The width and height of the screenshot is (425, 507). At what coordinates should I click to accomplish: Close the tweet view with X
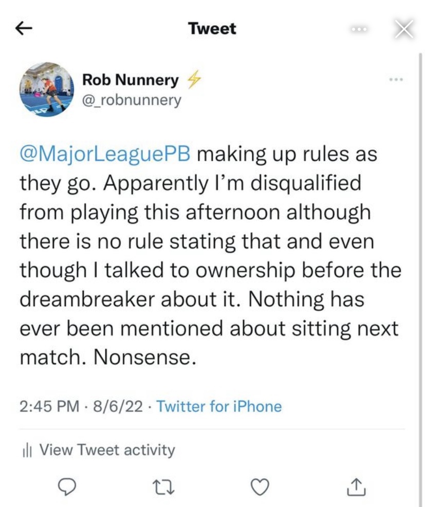pos(403,30)
